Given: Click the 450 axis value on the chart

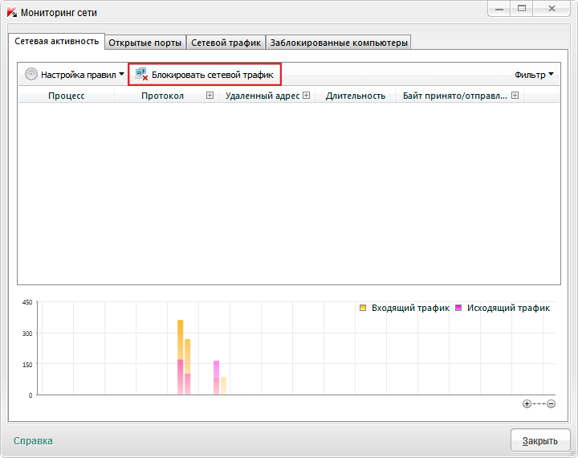Looking at the screenshot, I should click(x=27, y=302).
